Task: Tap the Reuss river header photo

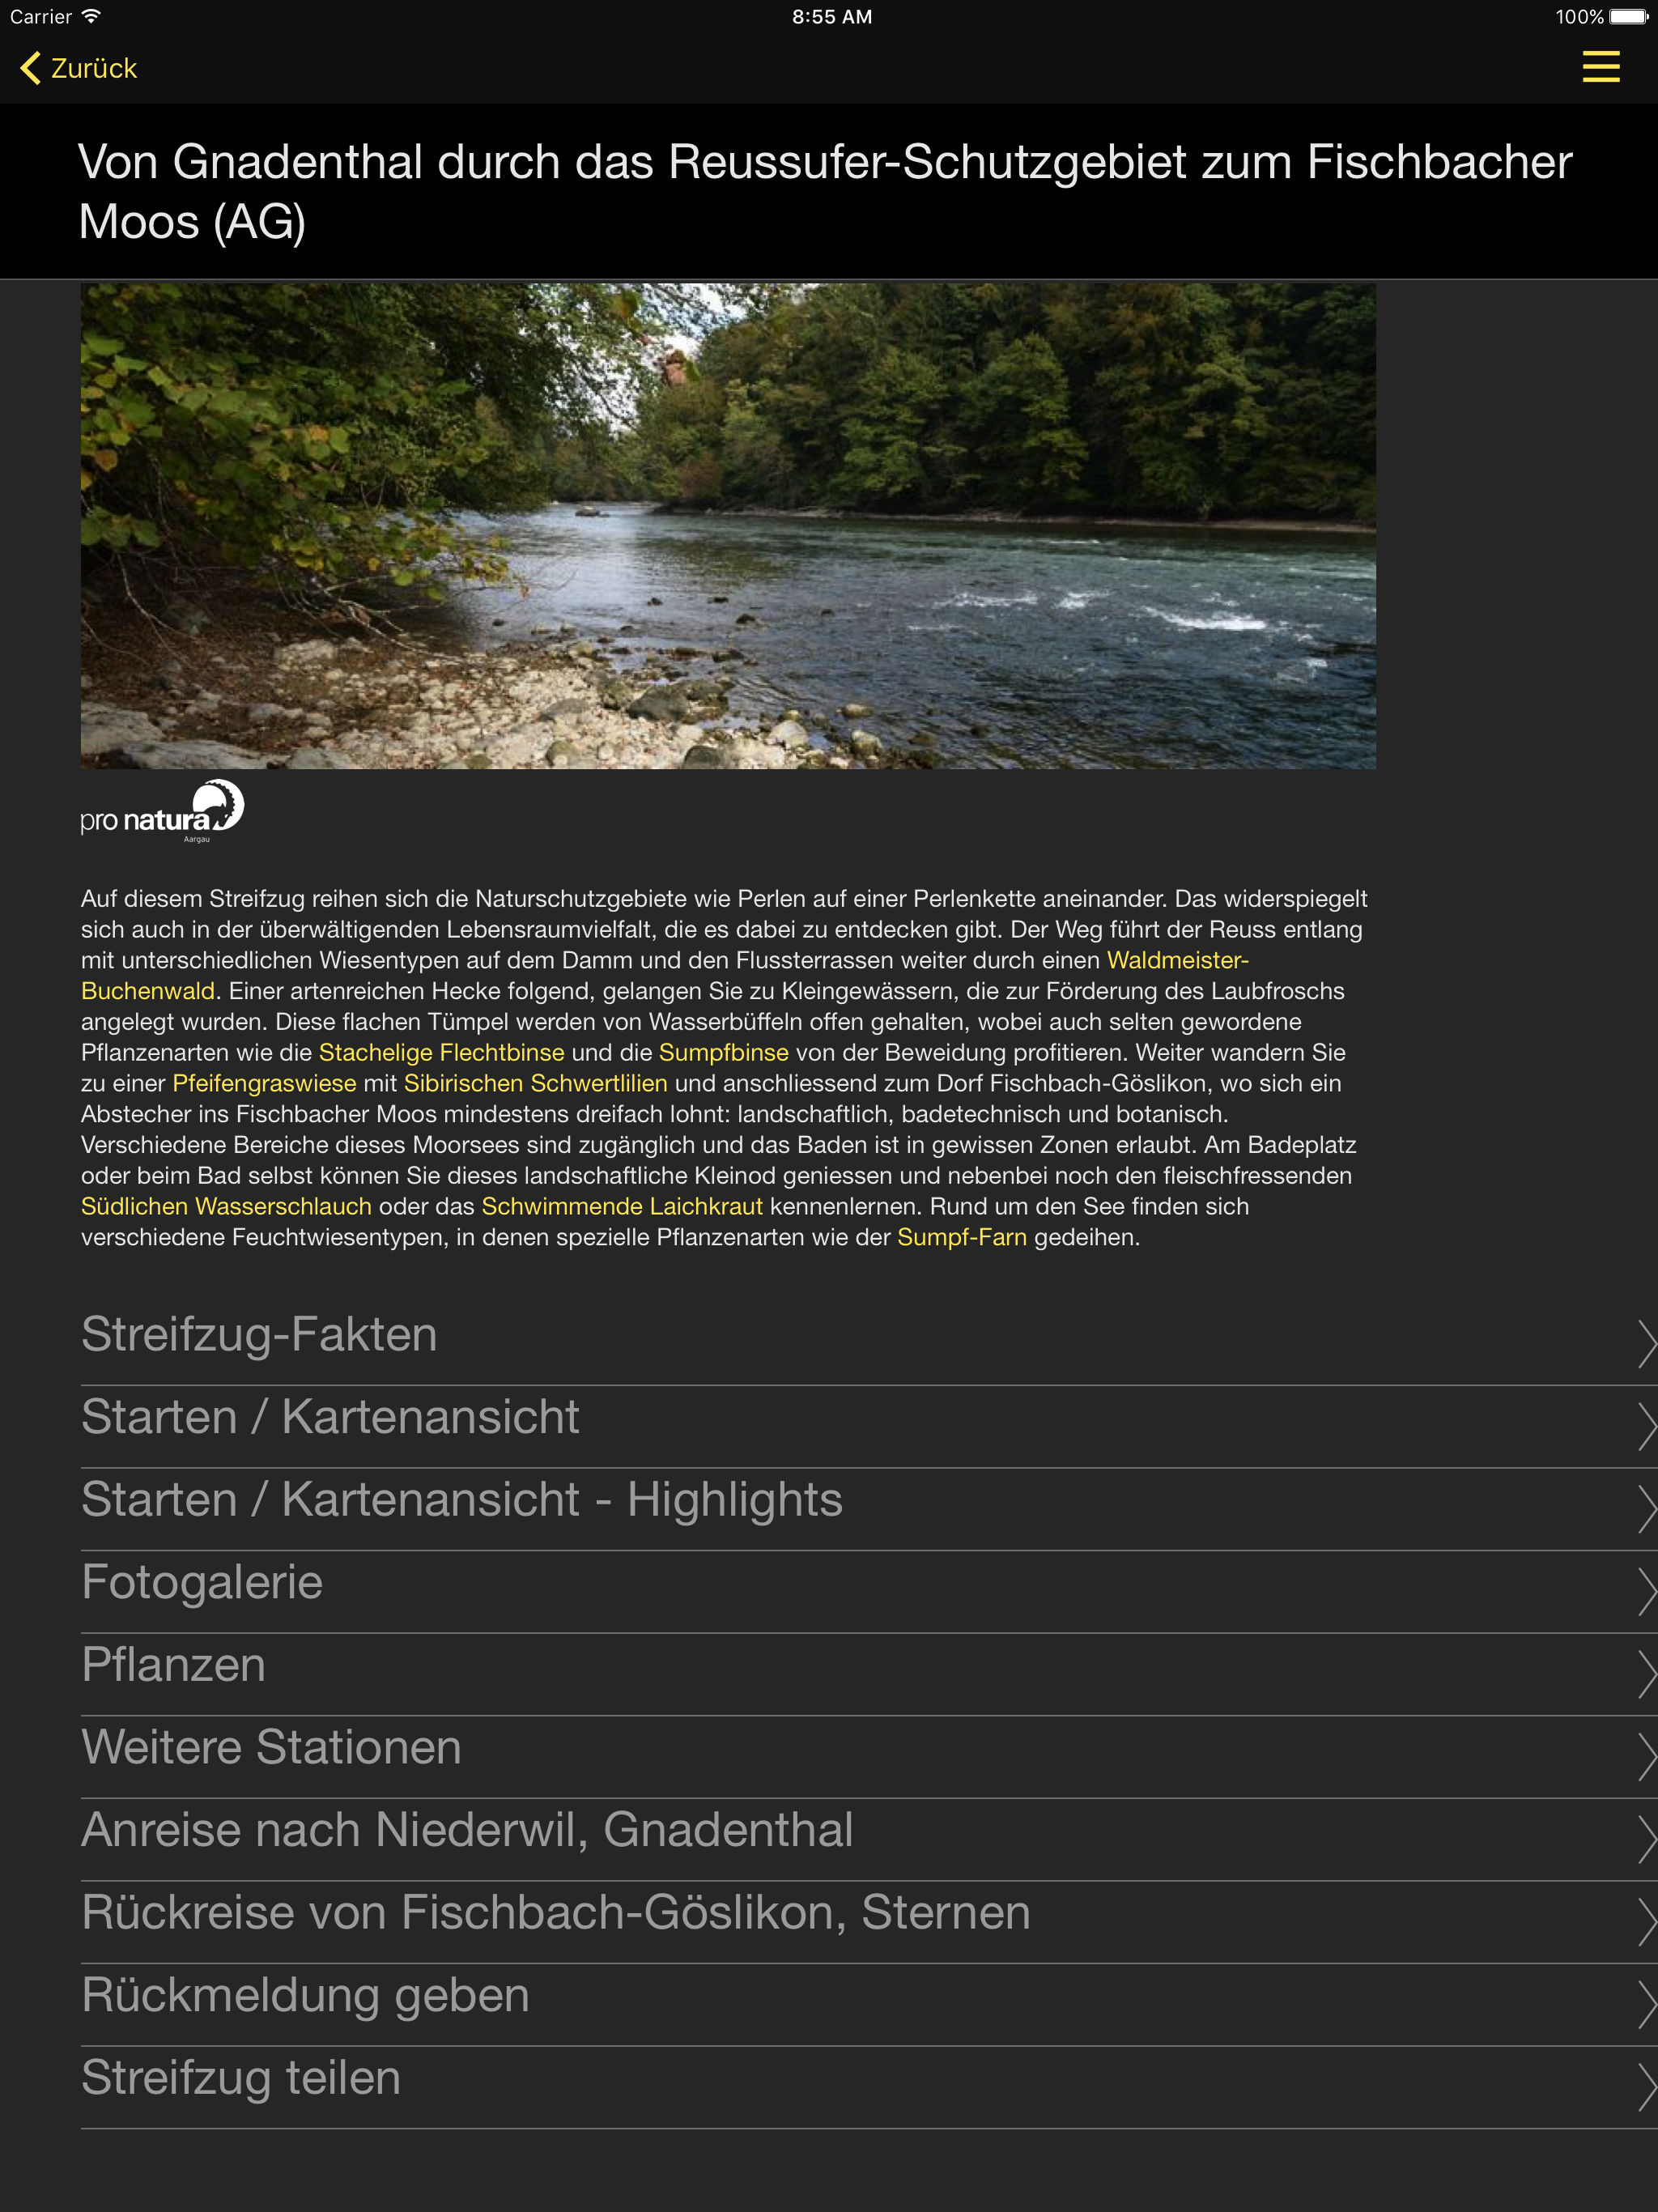Action: [x=728, y=526]
